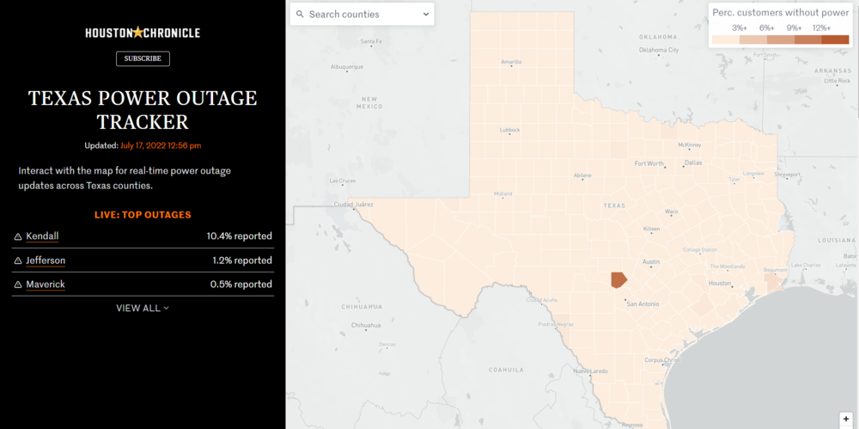This screenshot has height=429, width=859.
Task: Open the Maverick county link
Action: tap(46, 285)
